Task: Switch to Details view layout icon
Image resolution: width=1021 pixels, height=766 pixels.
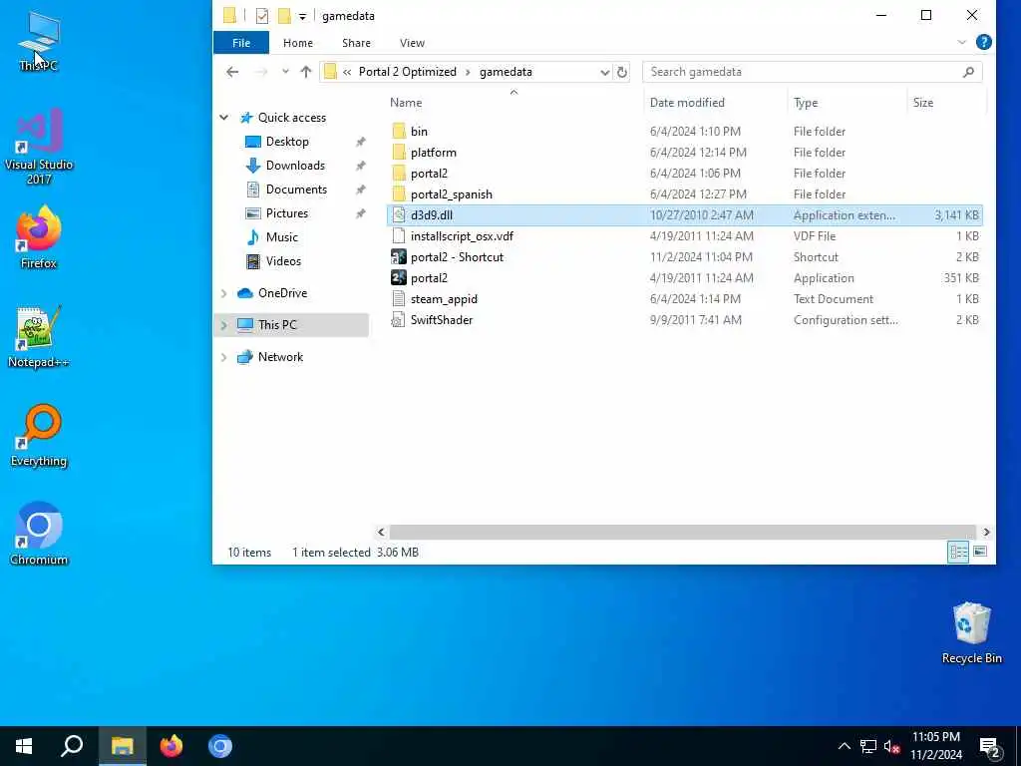Action: pyautogui.click(x=958, y=553)
